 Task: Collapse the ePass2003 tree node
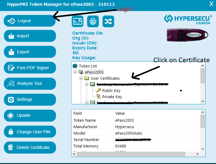75,72
